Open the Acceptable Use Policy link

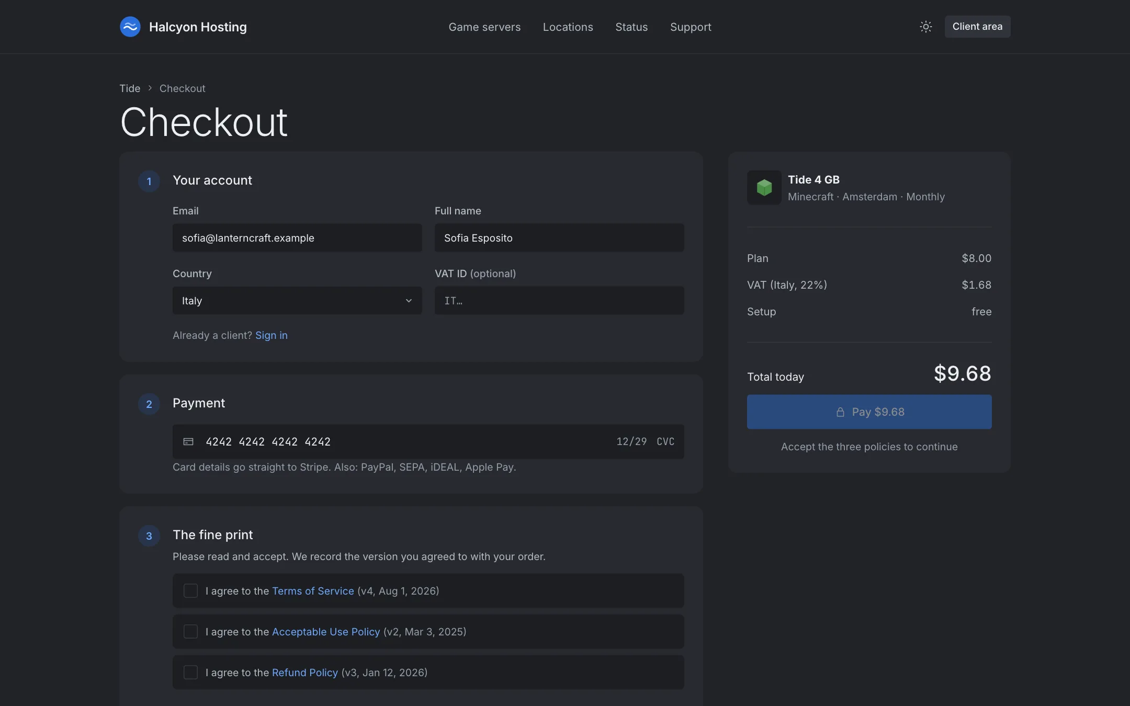click(326, 632)
